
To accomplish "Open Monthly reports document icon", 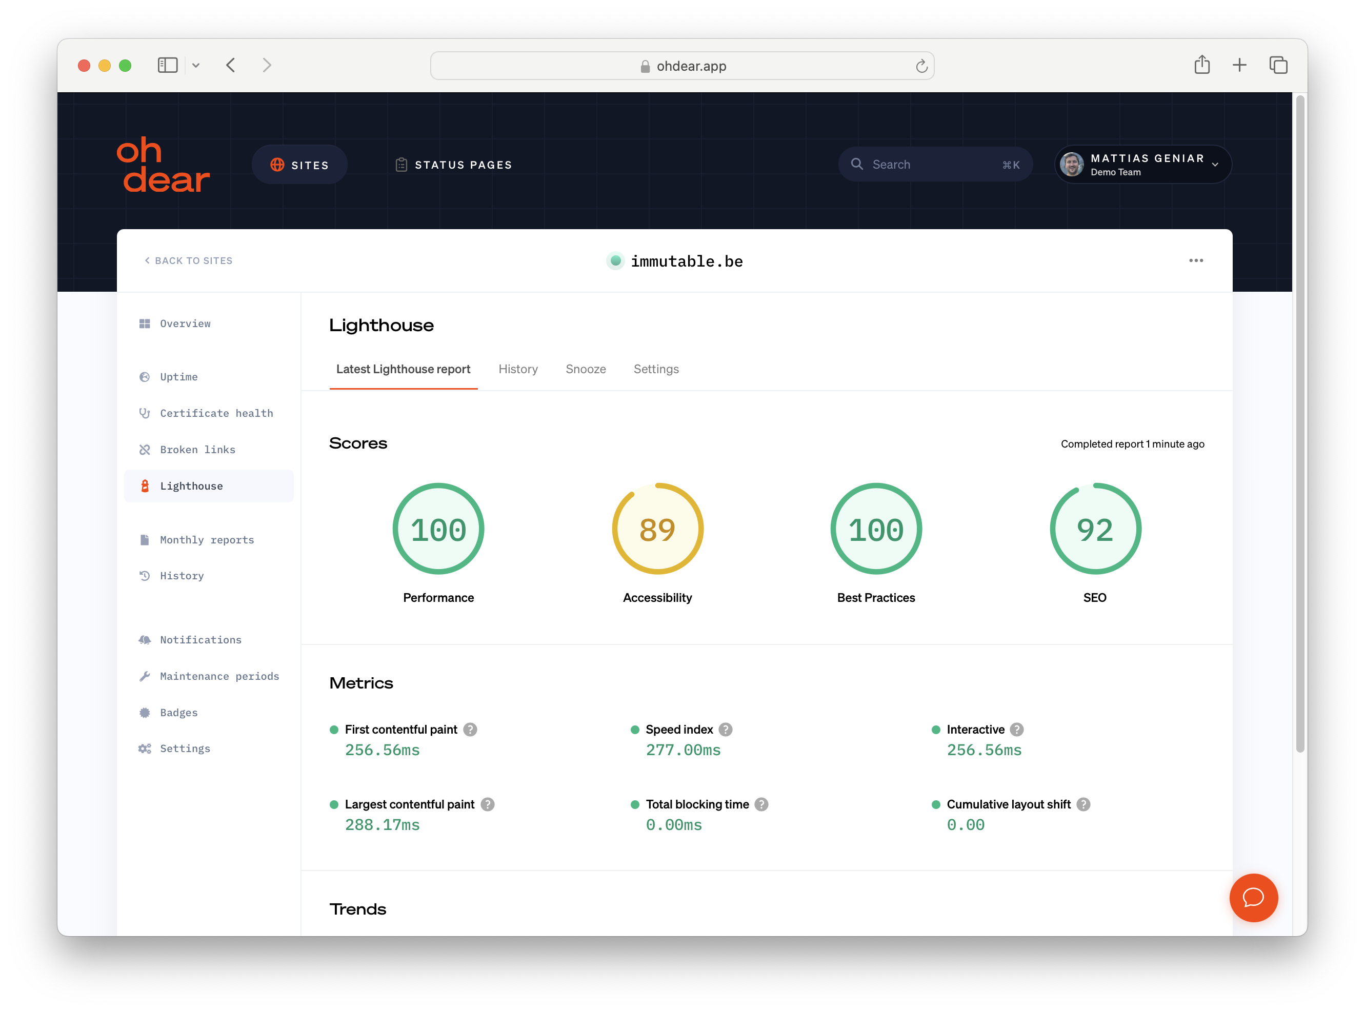I will click(x=145, y=540).
